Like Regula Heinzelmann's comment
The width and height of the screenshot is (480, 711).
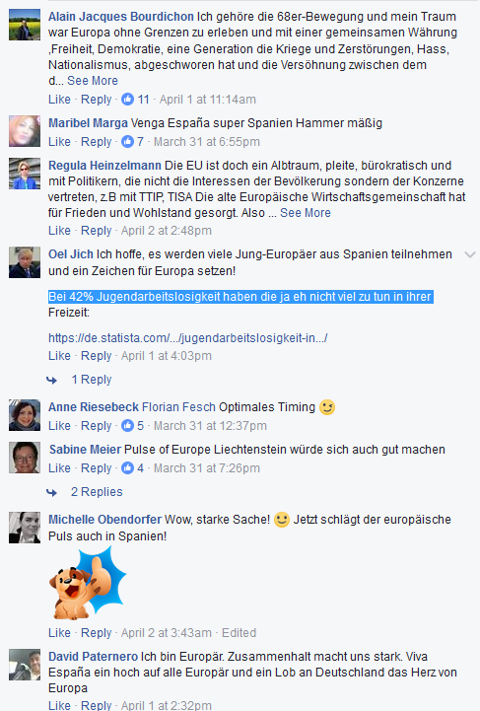click(x=59, y=231)
